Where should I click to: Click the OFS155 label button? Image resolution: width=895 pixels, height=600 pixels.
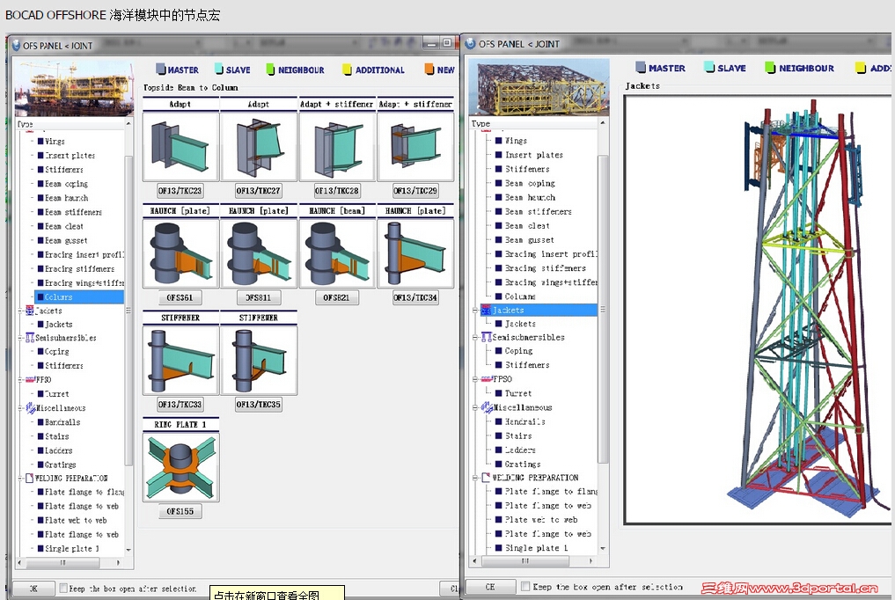click(x=180, y=512)
